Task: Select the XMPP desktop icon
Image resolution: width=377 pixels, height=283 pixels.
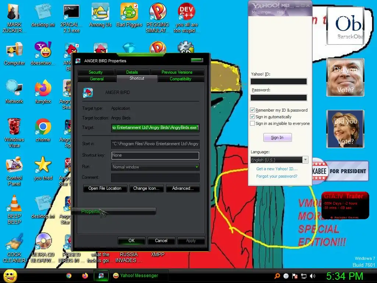Action: click(x=158, y=254)
